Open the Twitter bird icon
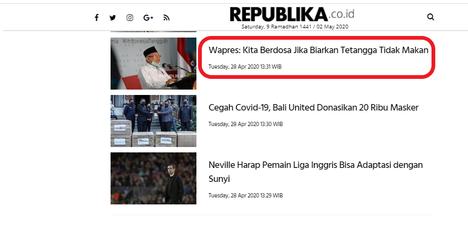The width and height of the screenshot is (468, 235). 113,18
